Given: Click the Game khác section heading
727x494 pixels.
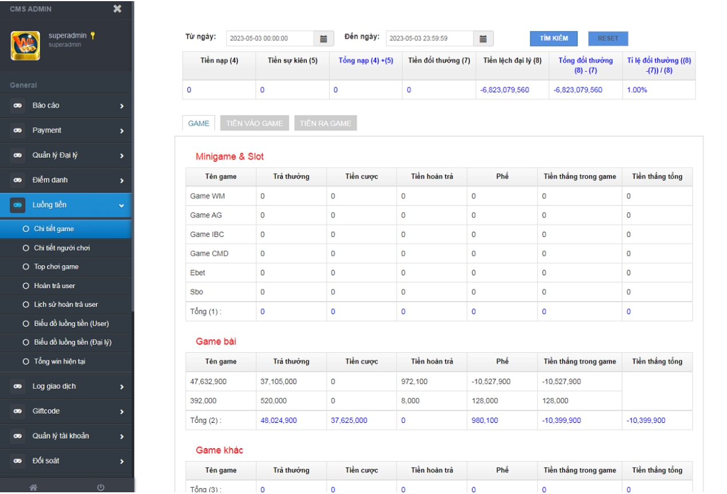Looking at the screenshot, I should click(x=220, y=450).
